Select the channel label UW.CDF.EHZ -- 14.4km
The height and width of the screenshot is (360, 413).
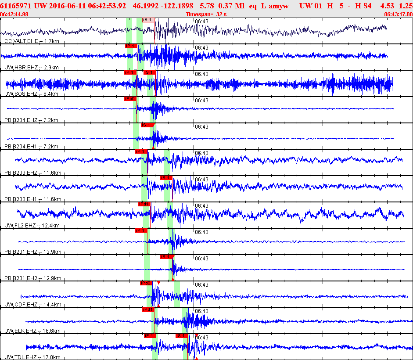pyautogui.click(x=33, y=305)
